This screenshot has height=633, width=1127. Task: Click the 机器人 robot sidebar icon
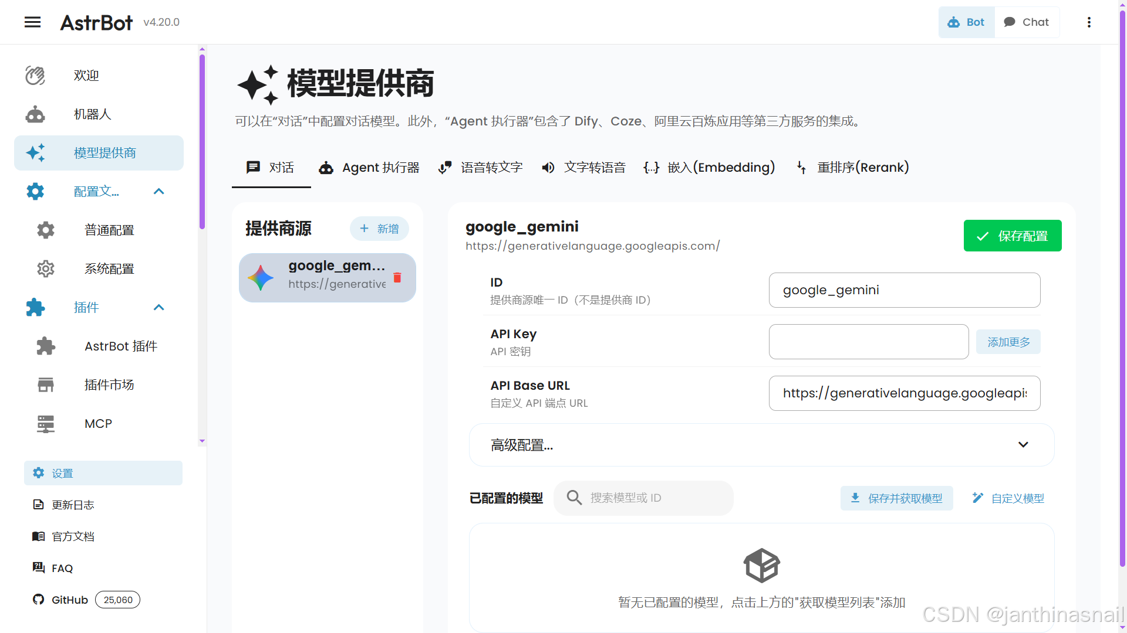35,114
